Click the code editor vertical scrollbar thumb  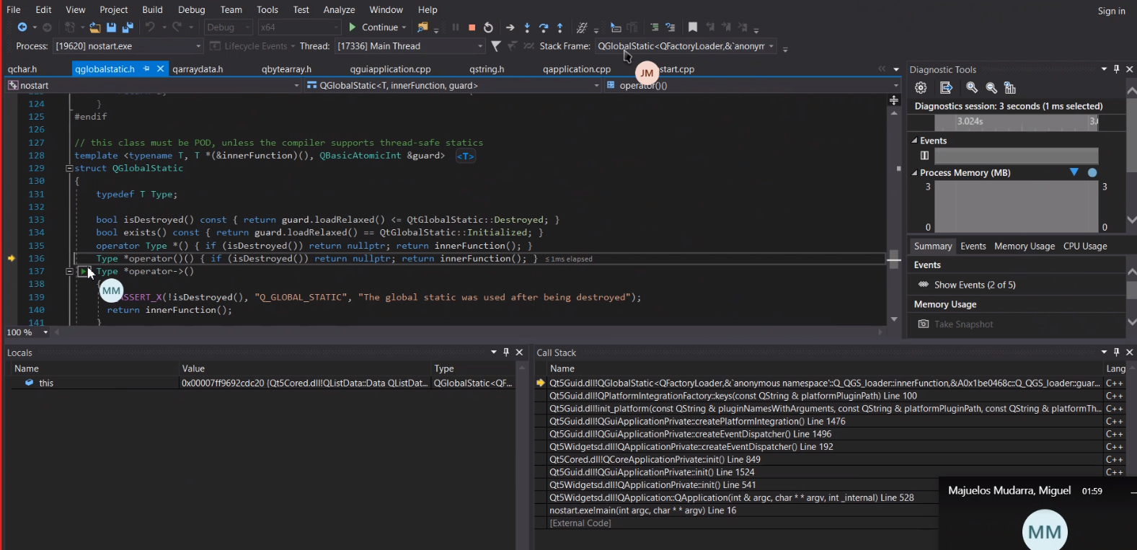tap(894, 259)
